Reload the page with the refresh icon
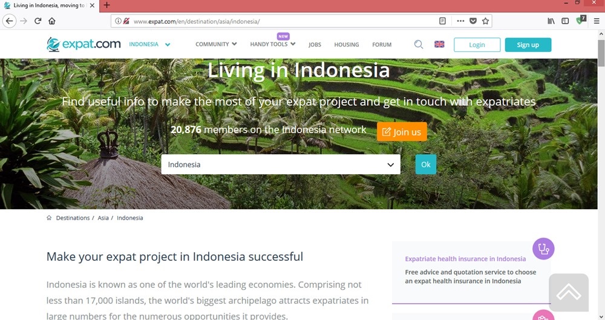Viewport: 605px width, 320px height. (38, 21)
